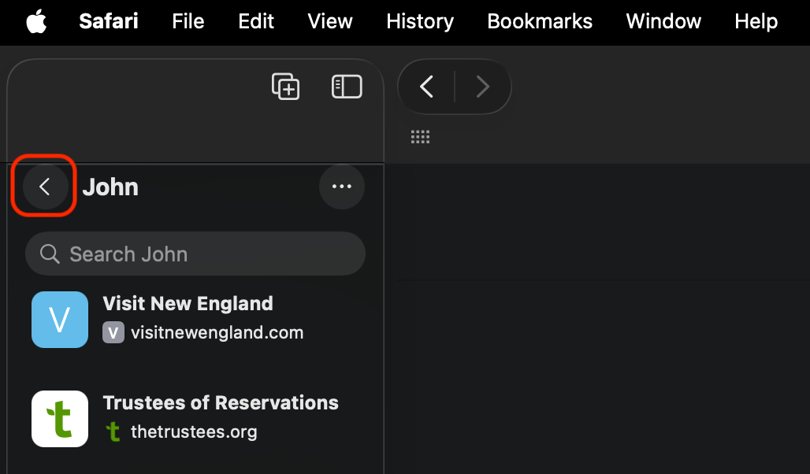
Task: Open the Help menu
Action: tap(756, 22)
